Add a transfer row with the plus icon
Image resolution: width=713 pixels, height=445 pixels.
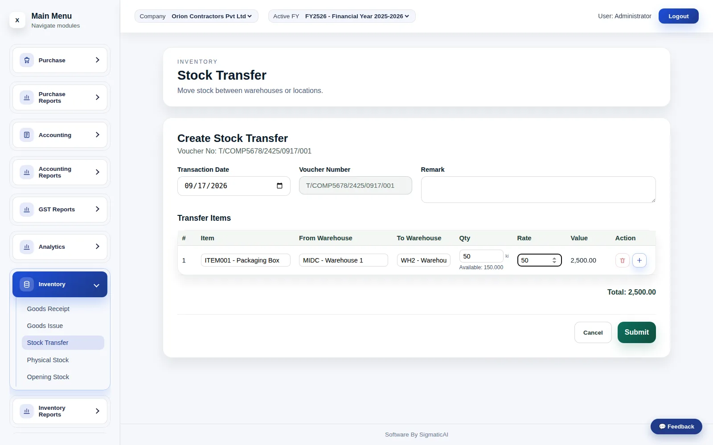(639, 260)
